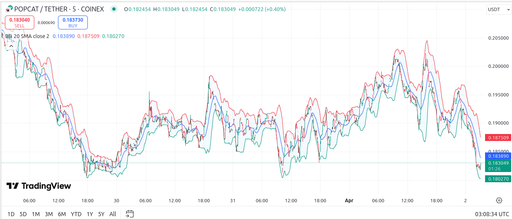
Task: Select the YTD time range
Action: click(x=76, y=214)
